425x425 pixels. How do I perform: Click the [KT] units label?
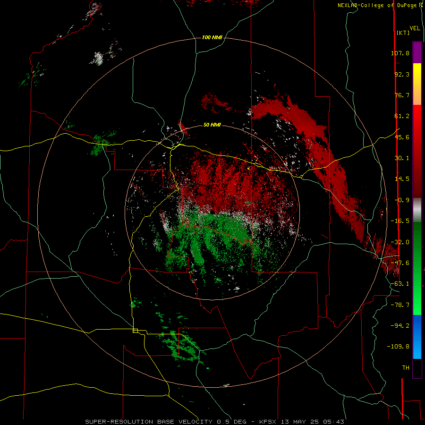[403, 33]
